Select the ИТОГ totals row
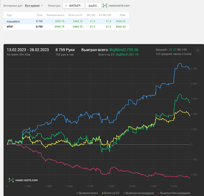 (x=66, y=27)
